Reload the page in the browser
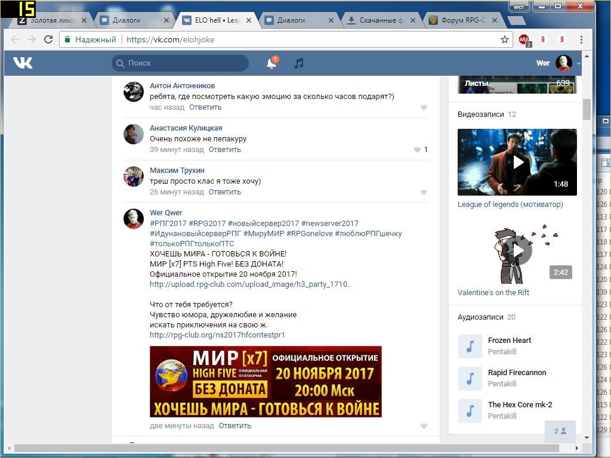 pyautogui.click(x=48, y=39)
